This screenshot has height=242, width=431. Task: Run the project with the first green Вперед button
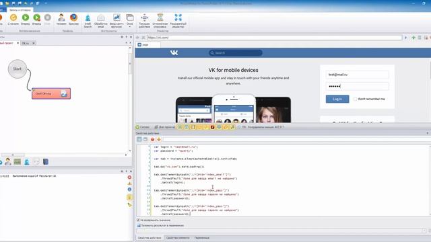tap(26, 19)
